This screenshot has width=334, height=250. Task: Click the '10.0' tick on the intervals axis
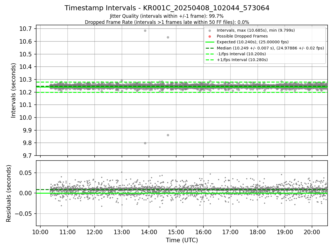pyautogui.click(x=26, y=118)
